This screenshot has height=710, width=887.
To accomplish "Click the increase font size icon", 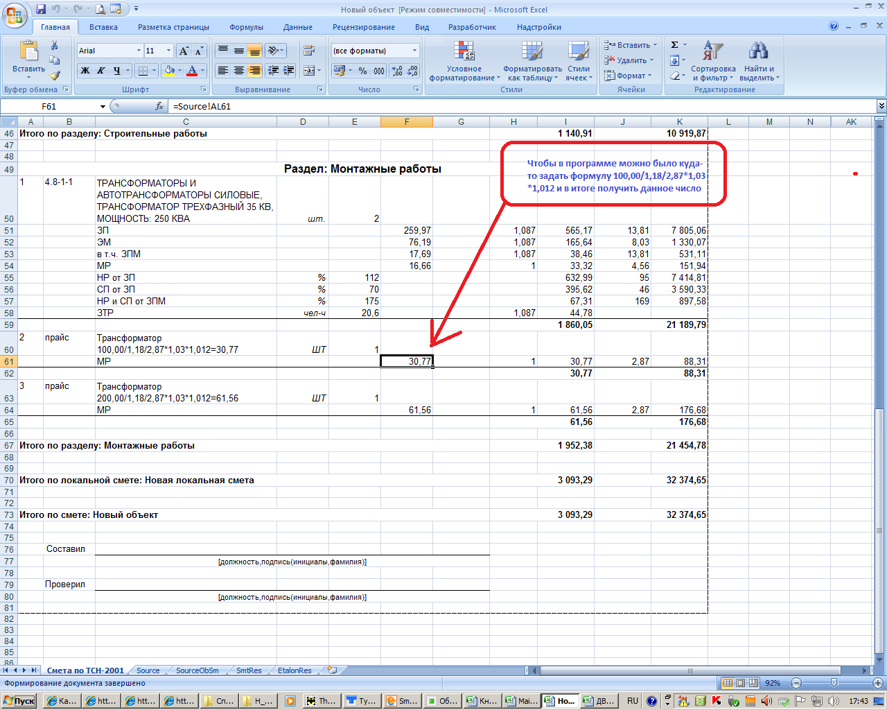I will pos(184,51).
